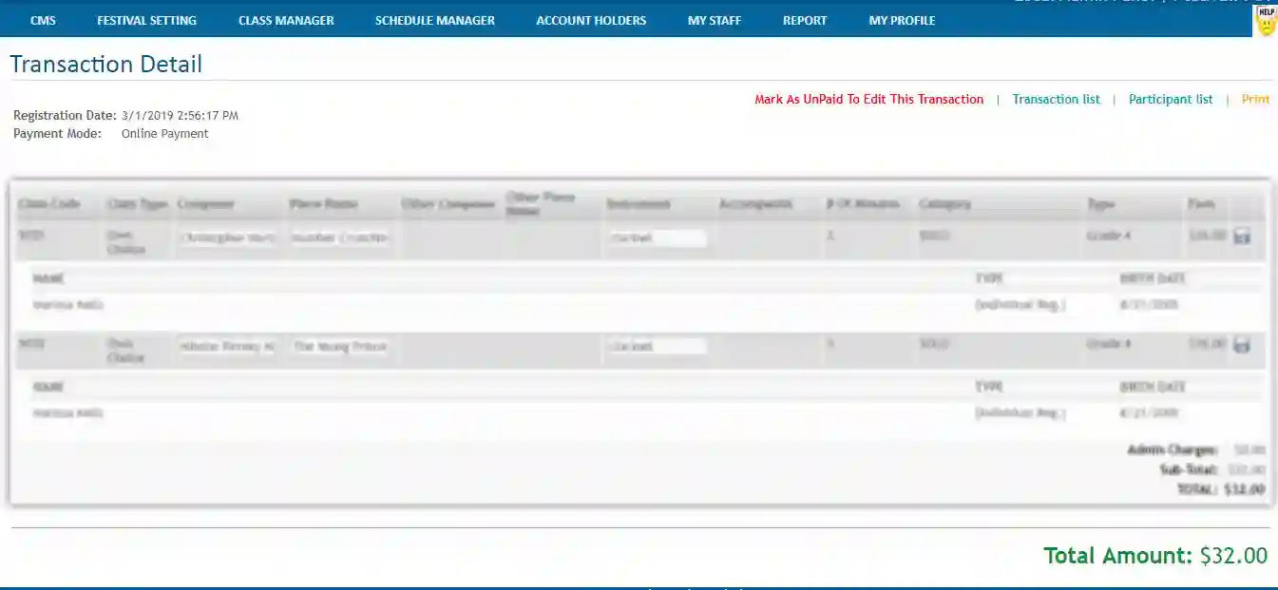Click the Composer field in first row
The image size is (1278, 590).
[227, 238]
